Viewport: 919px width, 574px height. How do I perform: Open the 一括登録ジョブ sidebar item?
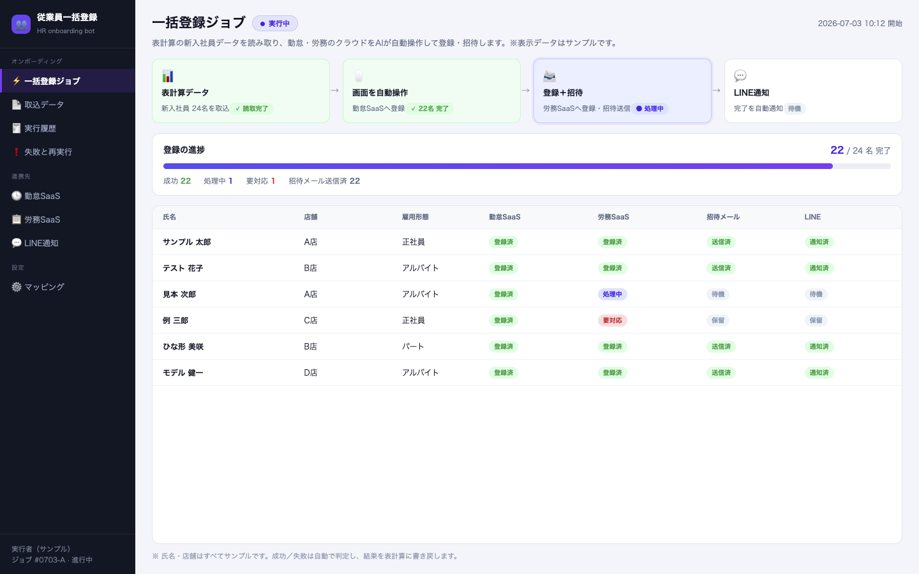click(68, 81)
